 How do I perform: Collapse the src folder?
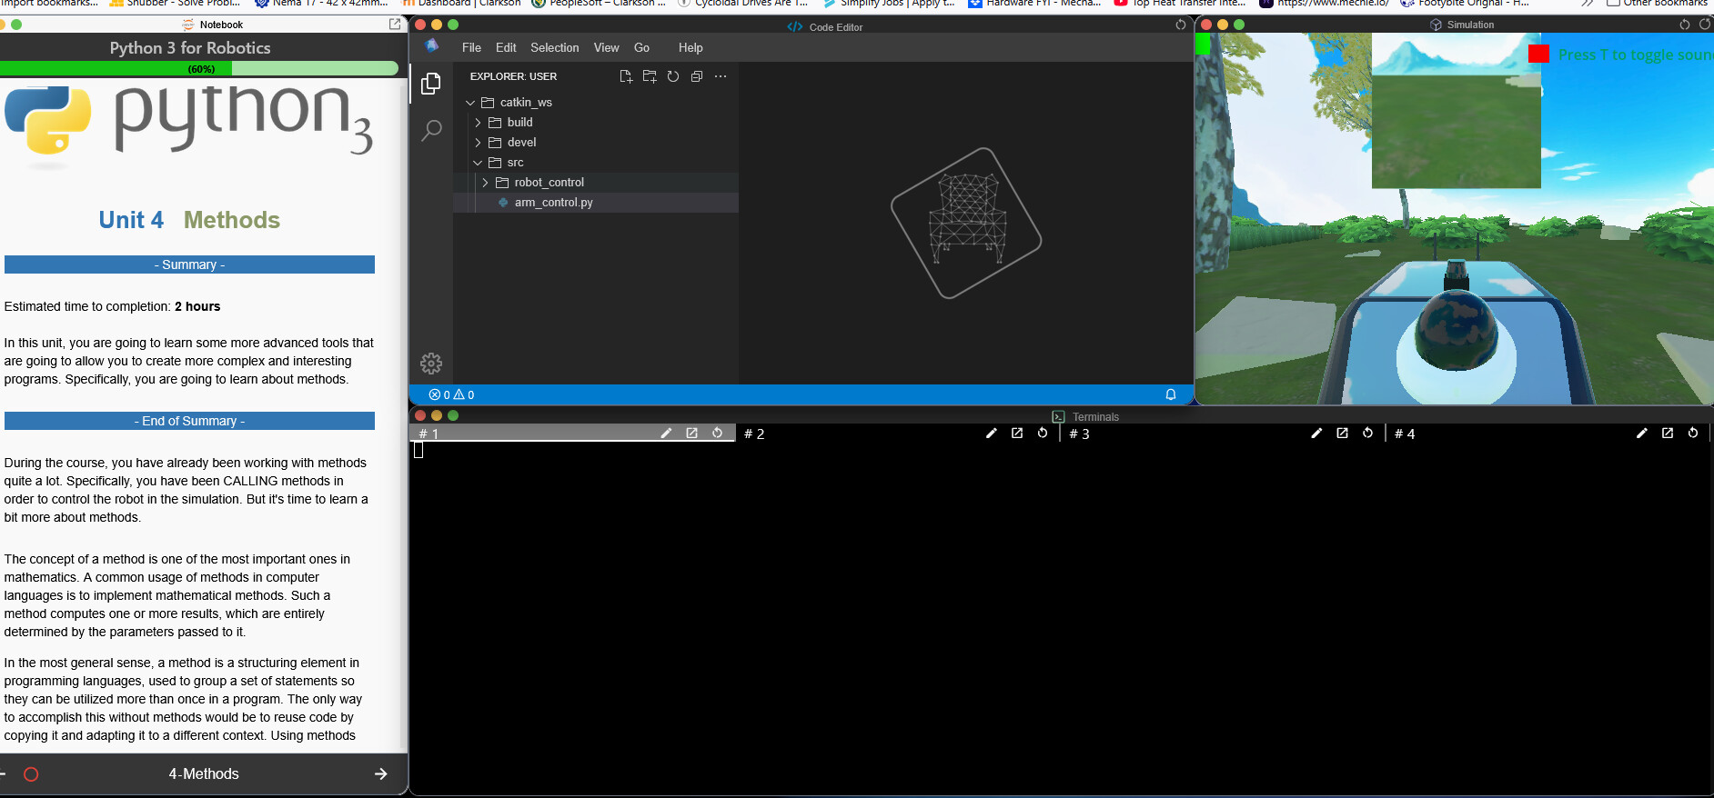tap(515, 163)
